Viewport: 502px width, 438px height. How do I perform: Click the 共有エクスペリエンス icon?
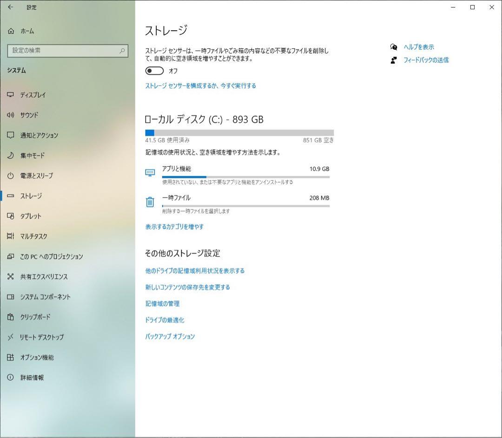pyautogui.click(x=11, y=276)
